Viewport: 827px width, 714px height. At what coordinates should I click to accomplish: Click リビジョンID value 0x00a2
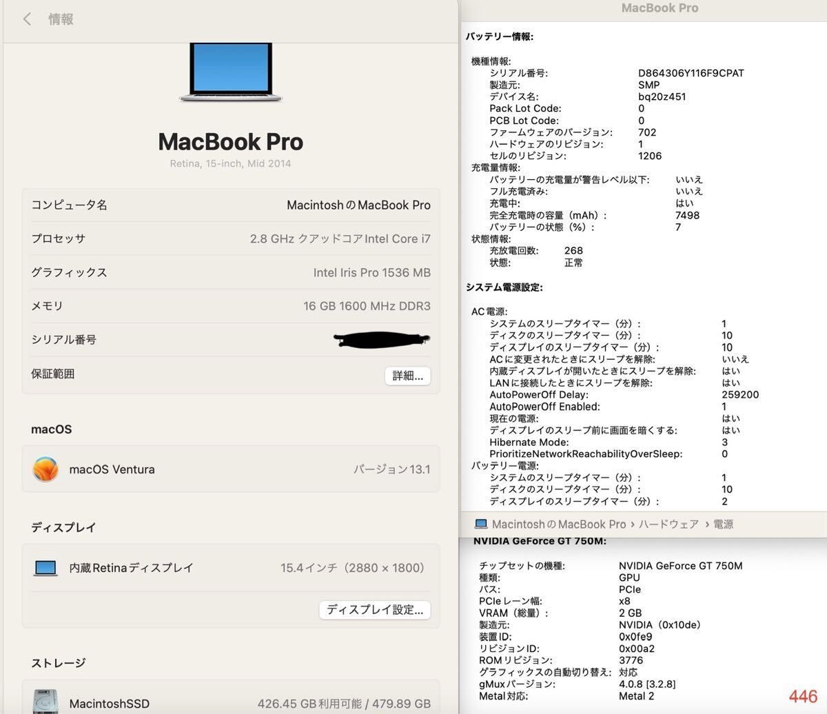[x=637, y=649]
